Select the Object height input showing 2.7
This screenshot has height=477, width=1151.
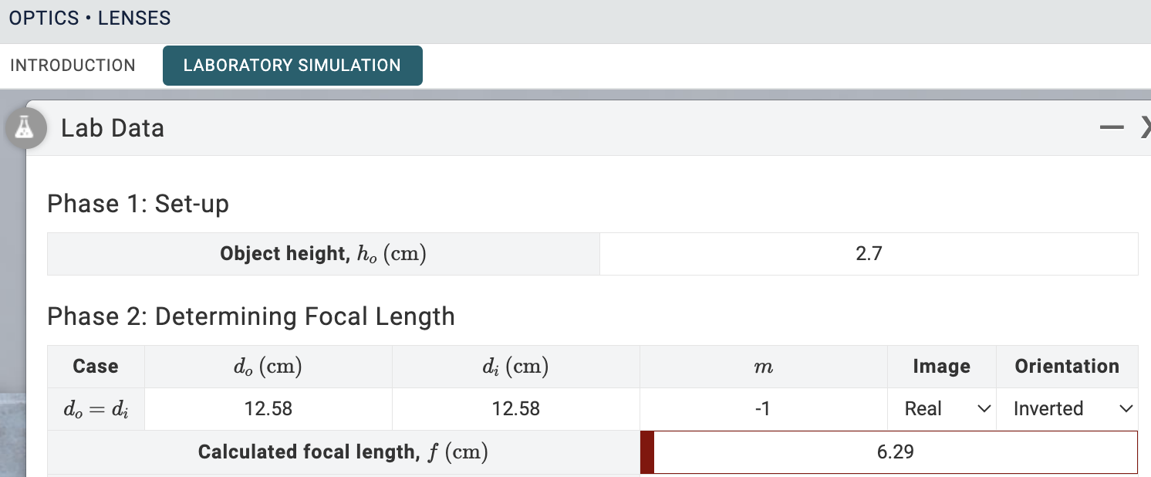pyautogui.click(x=869, y=253)
